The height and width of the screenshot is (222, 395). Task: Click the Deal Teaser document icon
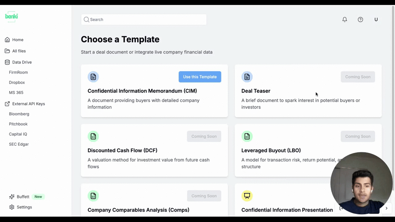tap(247, 77)
